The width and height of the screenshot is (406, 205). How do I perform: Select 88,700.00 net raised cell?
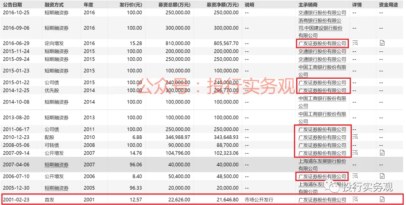tap(227, 145)
